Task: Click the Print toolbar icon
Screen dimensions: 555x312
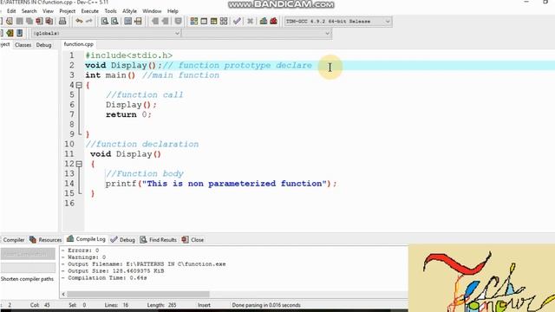Action: [62, 21]
